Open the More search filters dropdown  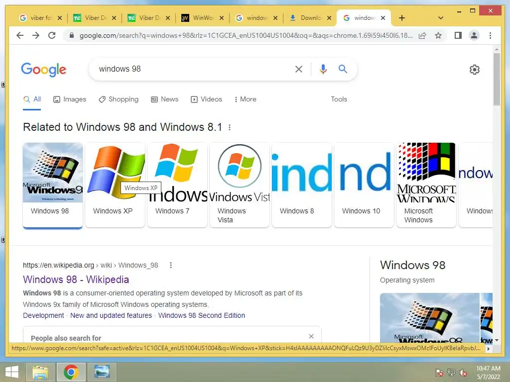246,99
